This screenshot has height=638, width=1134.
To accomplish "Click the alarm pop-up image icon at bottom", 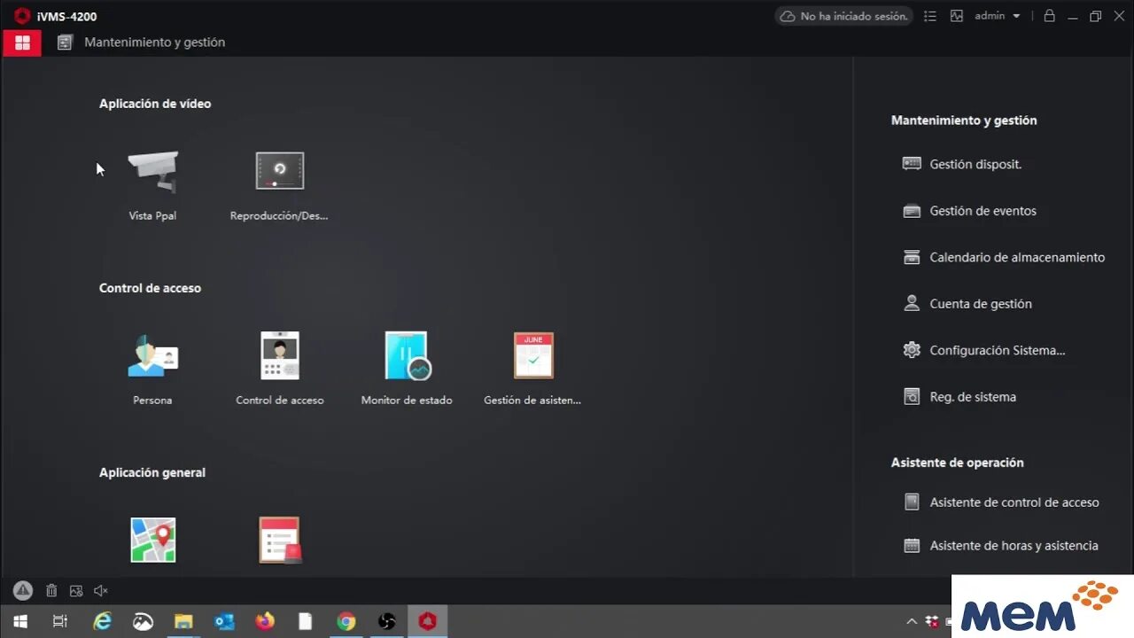I will click(76, 591).
